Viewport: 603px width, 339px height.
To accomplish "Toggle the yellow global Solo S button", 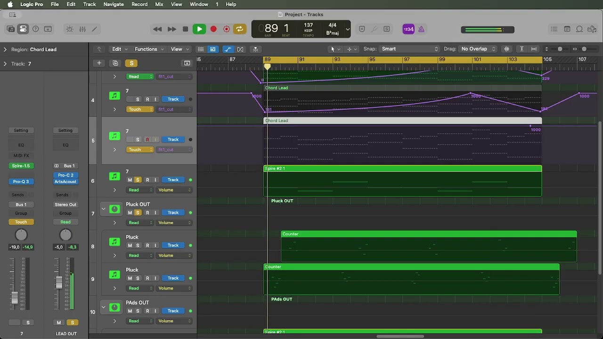I will pyautogui.click(x=131, y=63).
